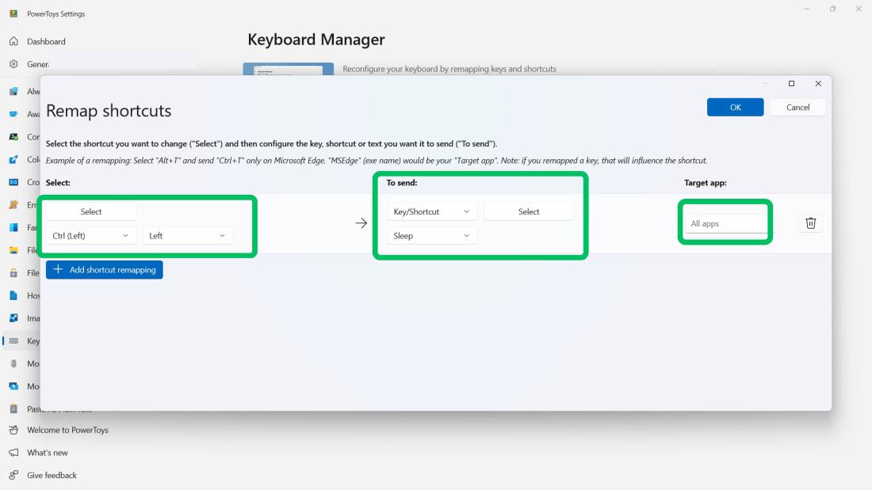872x490 pixels.
Task: Go to Welcome to PowerToys
Action: click(x=67, y=430)
